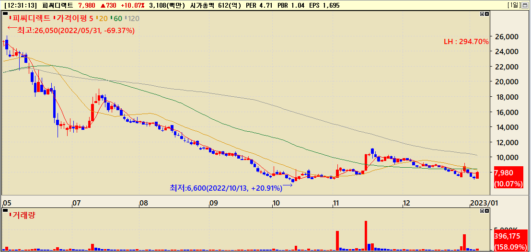
Task: Click the 거래량 indicator label
Action: pos(23,215)
